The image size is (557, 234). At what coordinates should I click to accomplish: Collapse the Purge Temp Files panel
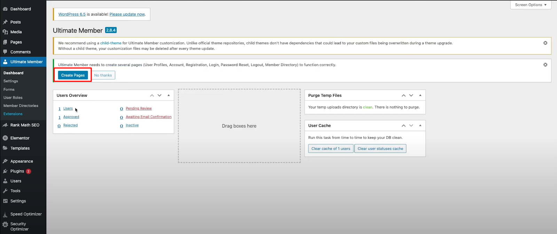420,95
